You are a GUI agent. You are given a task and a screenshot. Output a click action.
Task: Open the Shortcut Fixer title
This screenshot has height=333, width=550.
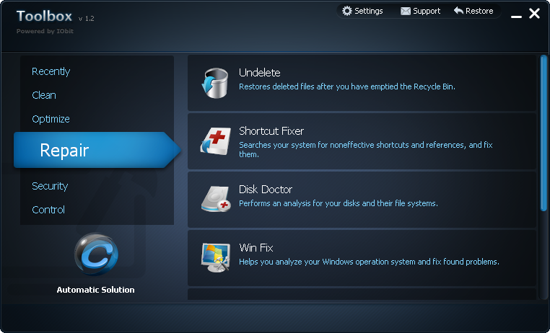(271, 131)
